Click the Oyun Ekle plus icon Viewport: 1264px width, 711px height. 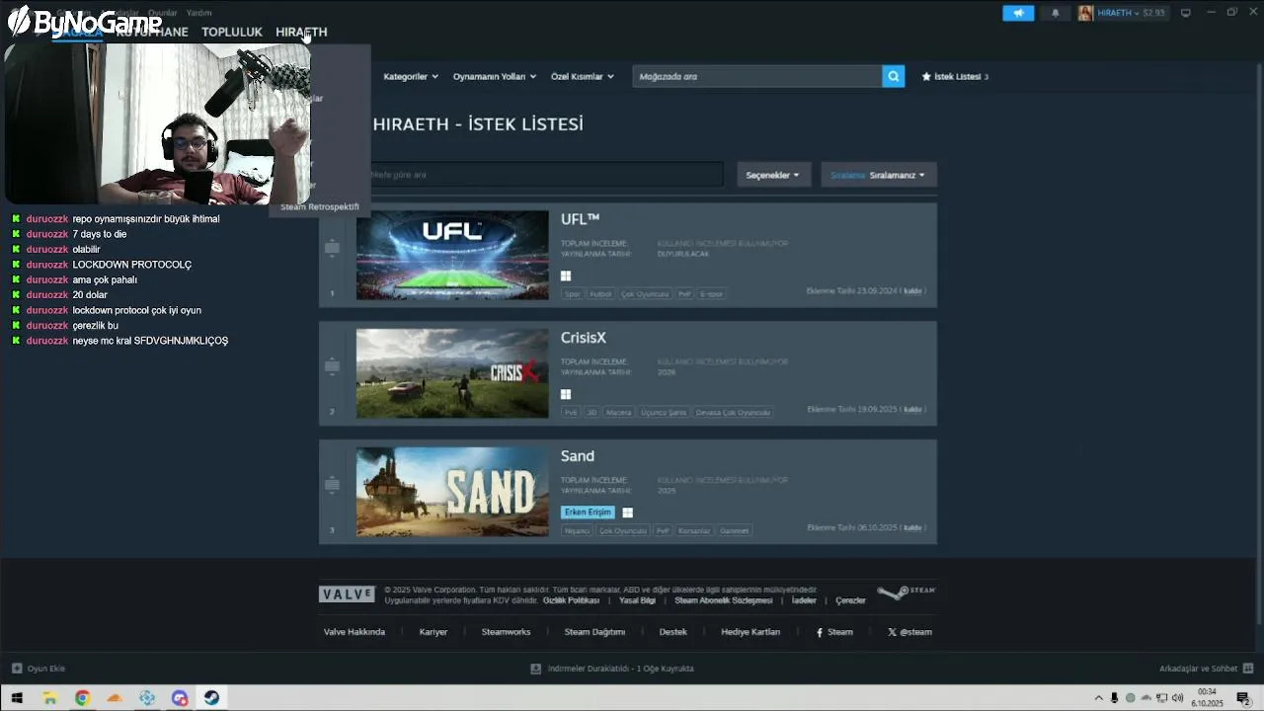point(16,669)
